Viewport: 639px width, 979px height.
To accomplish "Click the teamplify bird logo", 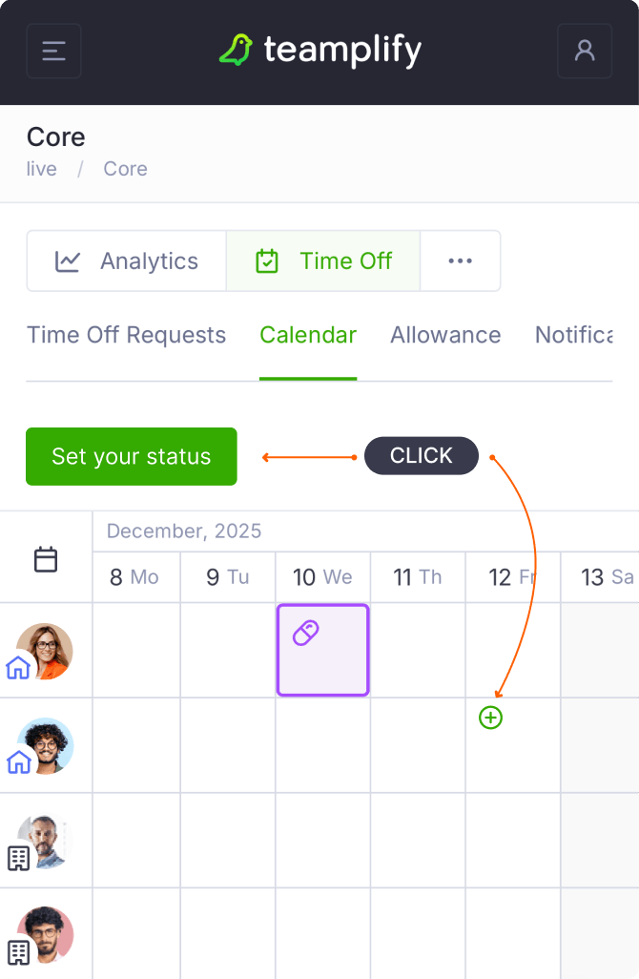I will tap(236, 51).
